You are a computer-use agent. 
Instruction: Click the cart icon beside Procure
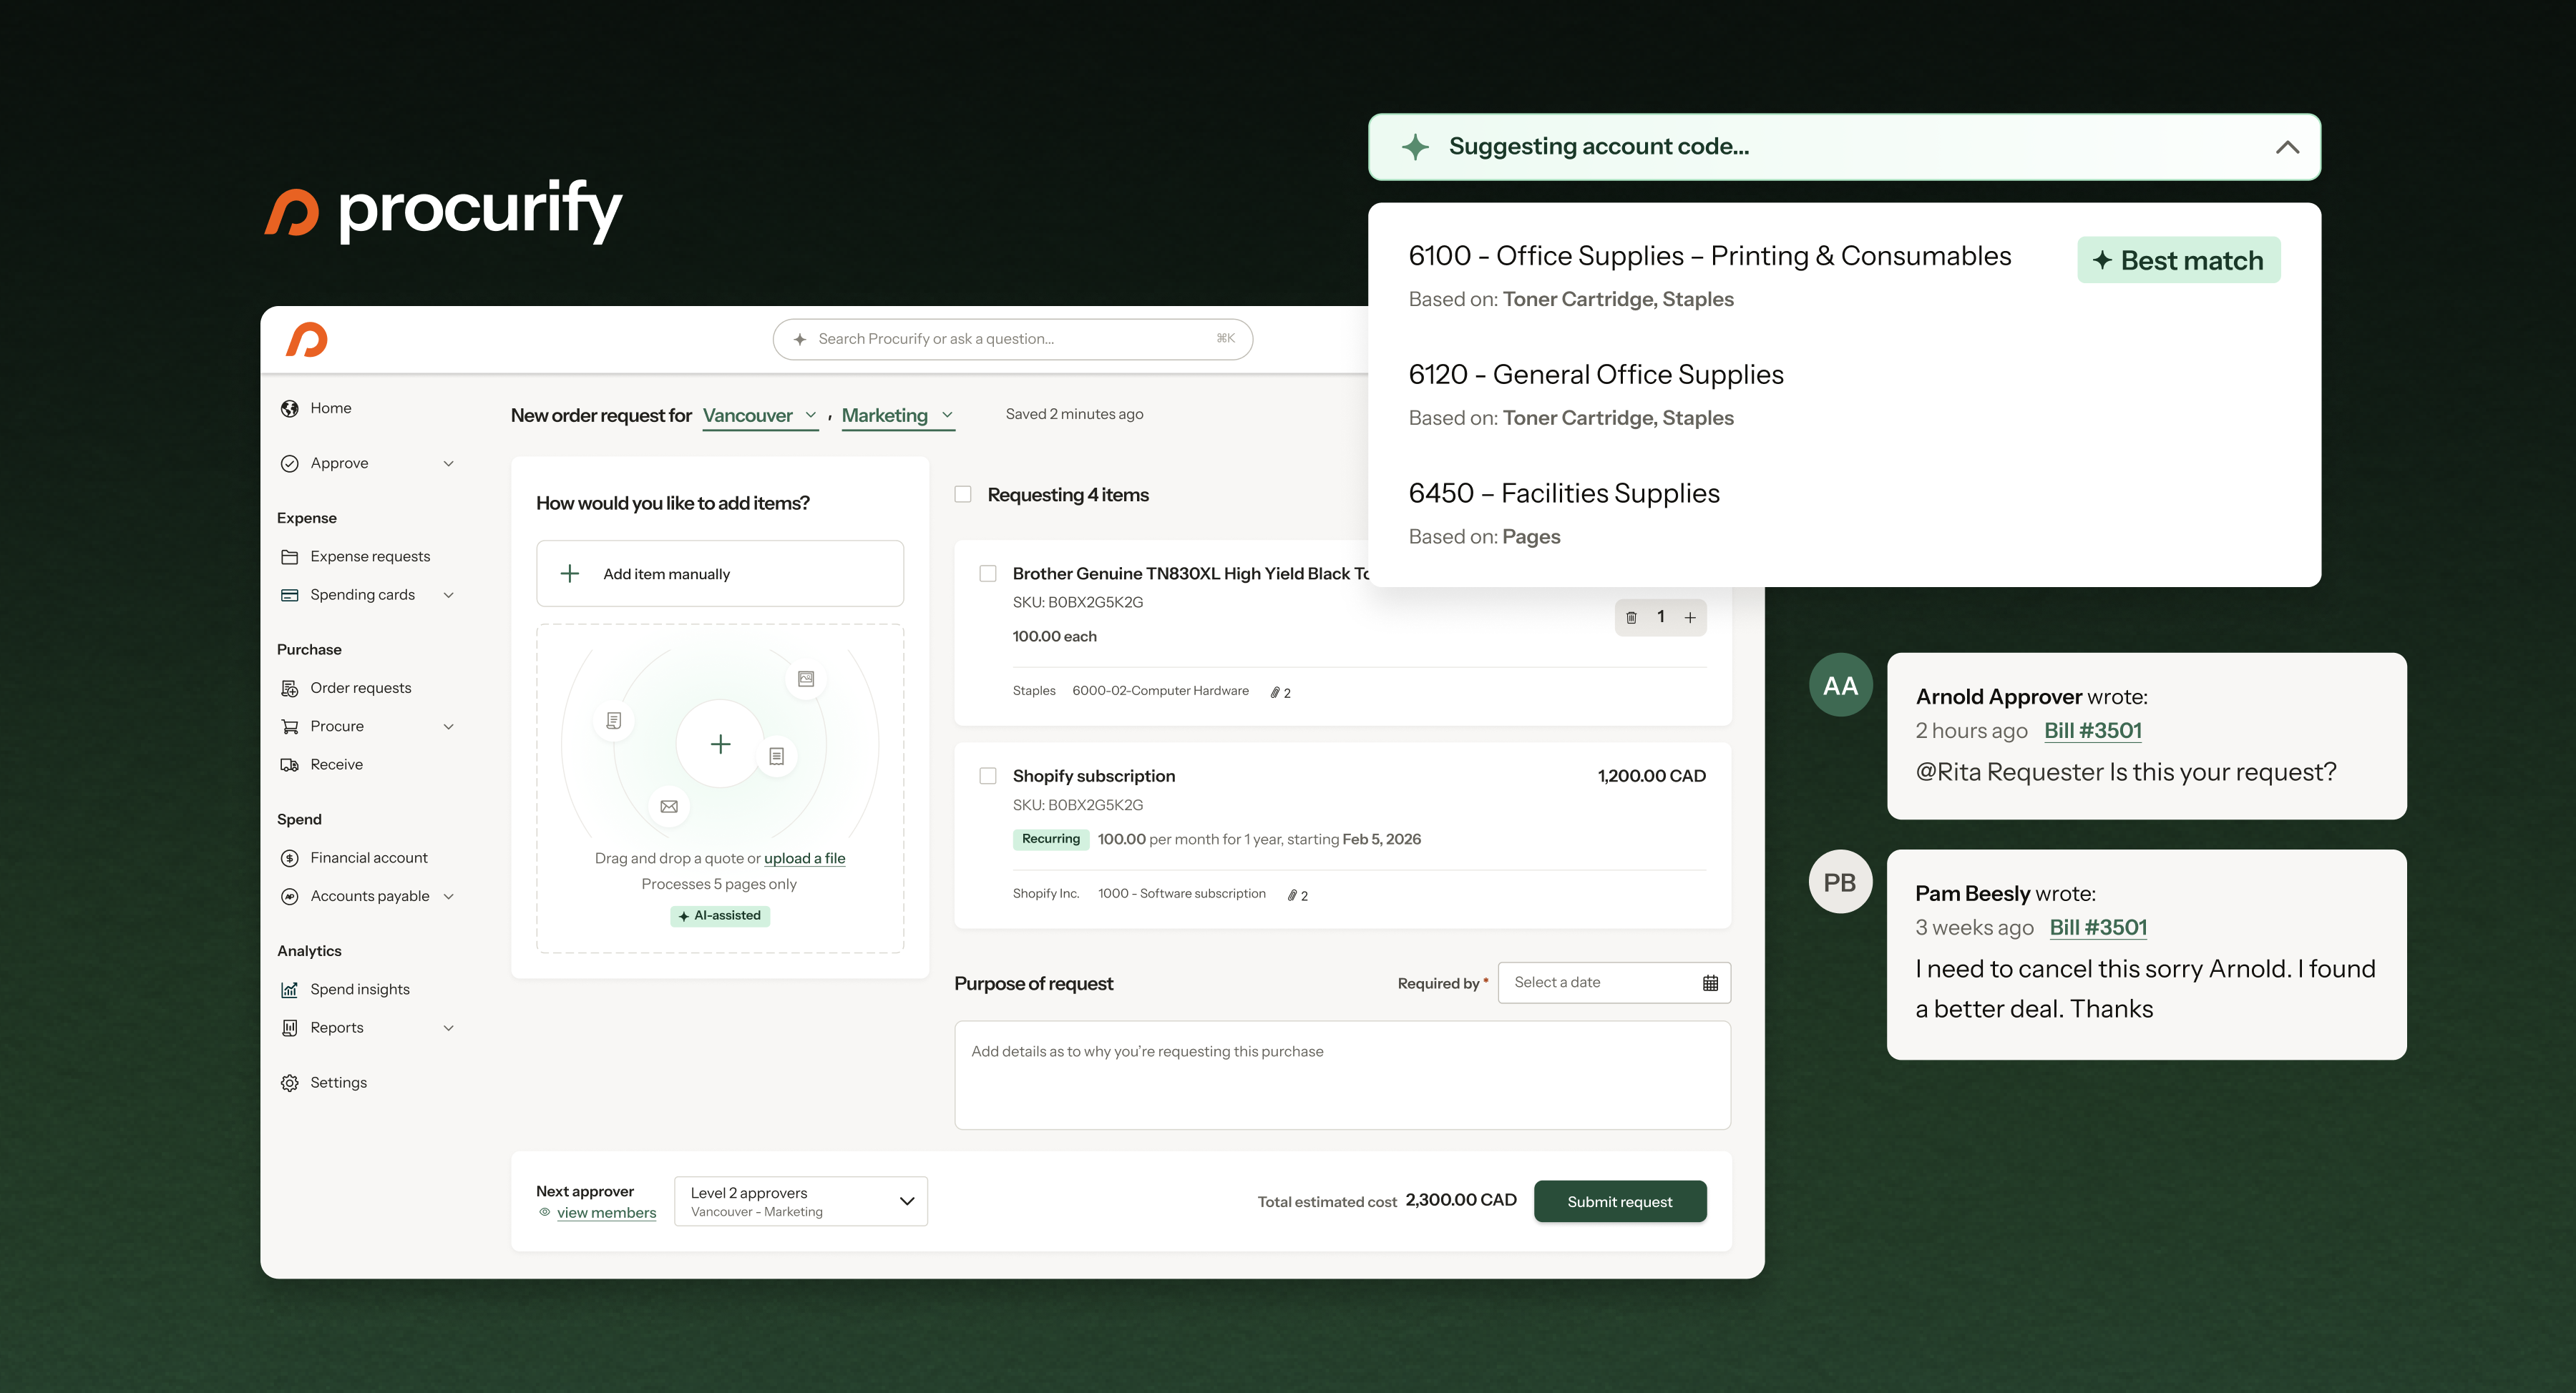click(290, 727)
